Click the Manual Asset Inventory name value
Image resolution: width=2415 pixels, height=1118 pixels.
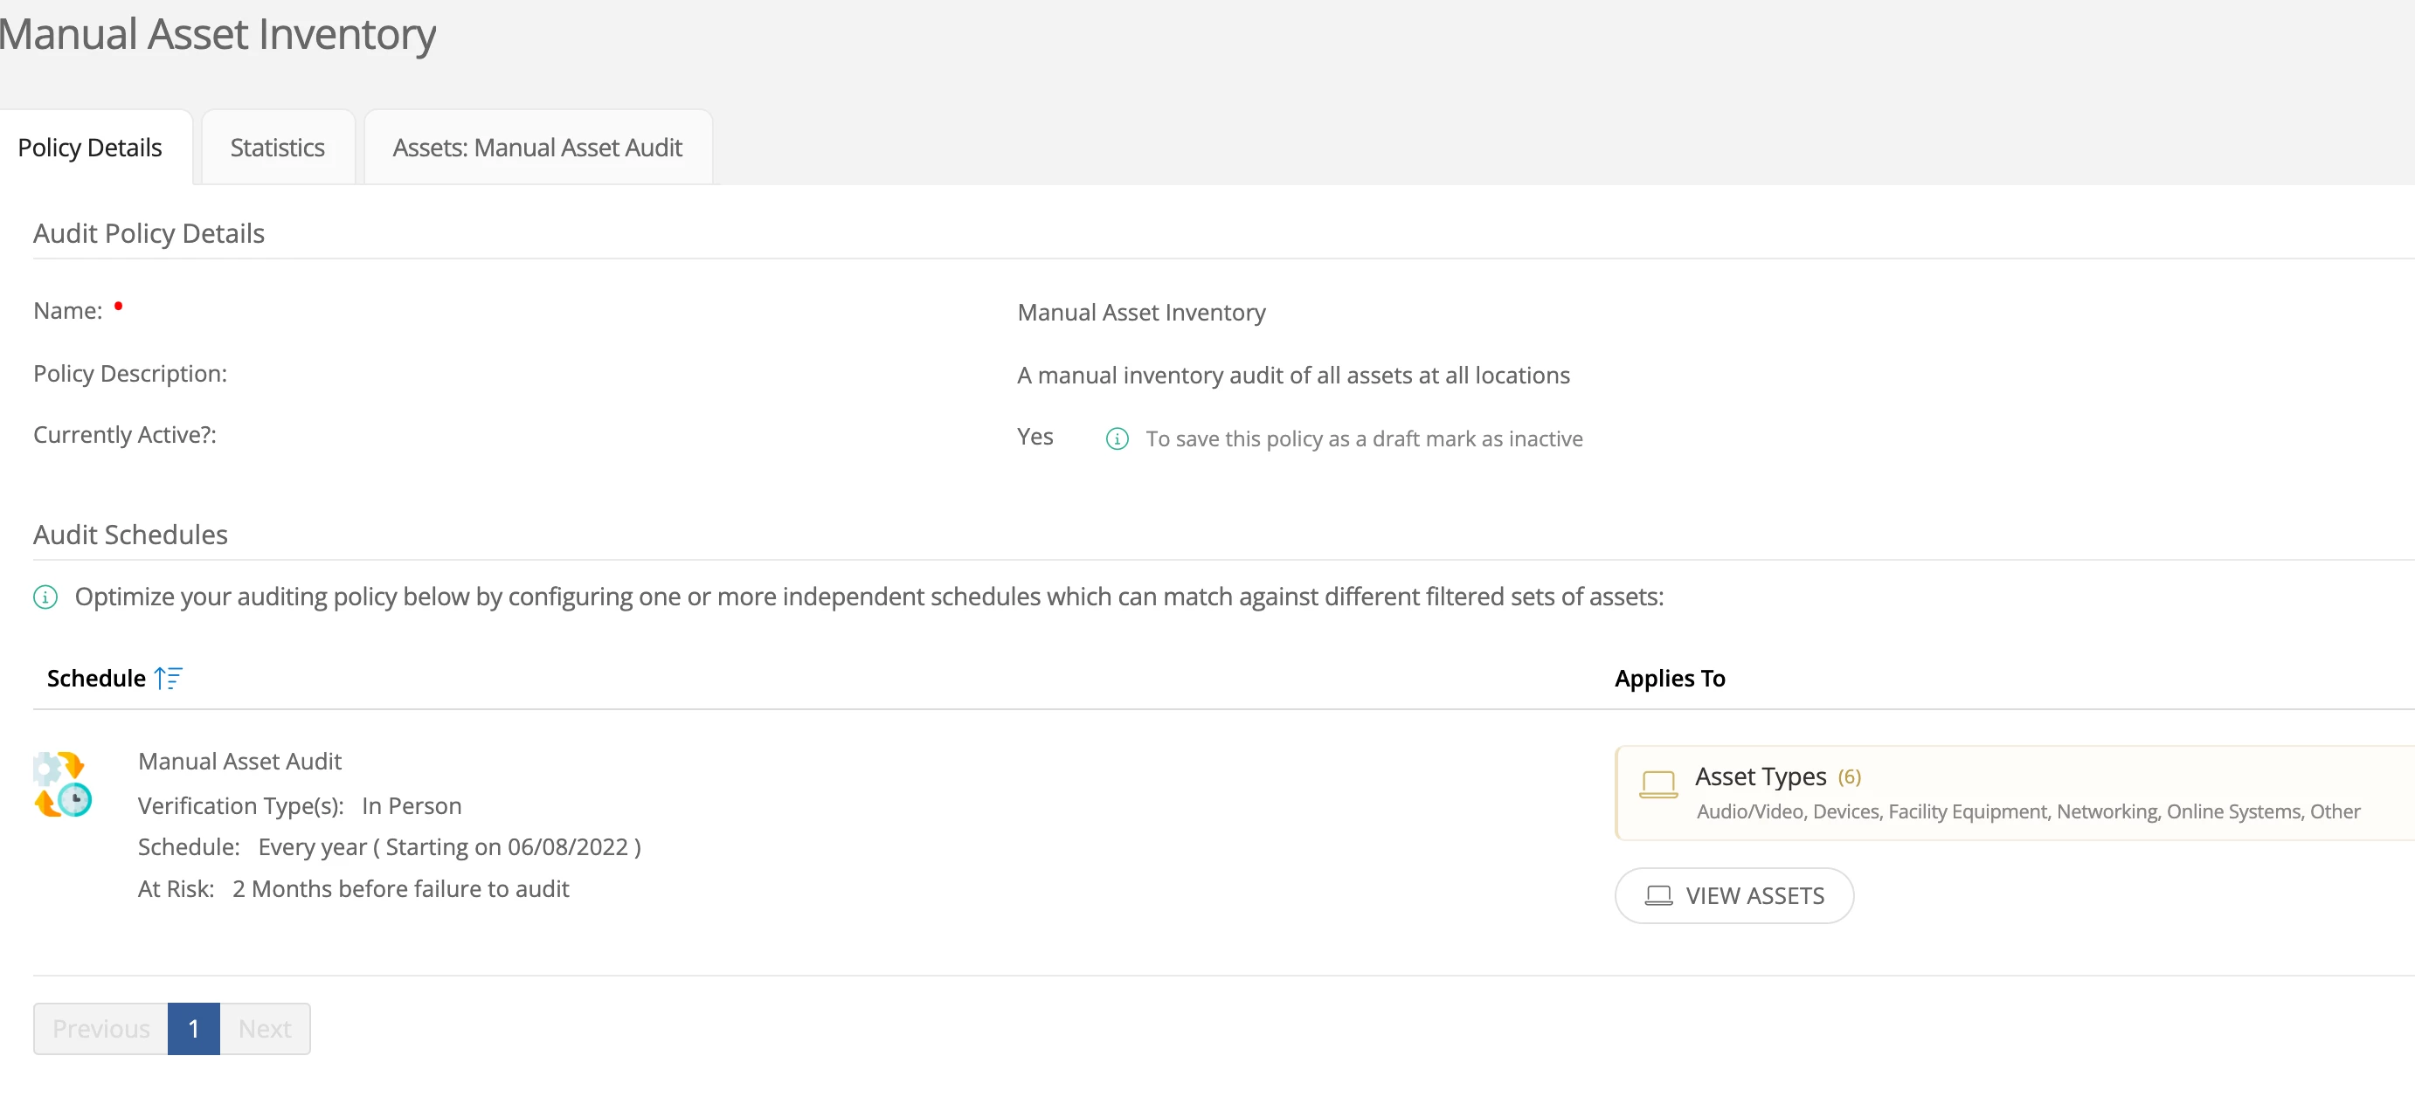click(x=1141, y=312)
